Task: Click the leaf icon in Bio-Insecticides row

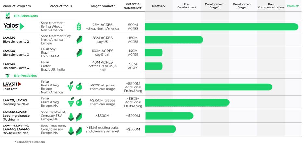Action: click(79, 130)
